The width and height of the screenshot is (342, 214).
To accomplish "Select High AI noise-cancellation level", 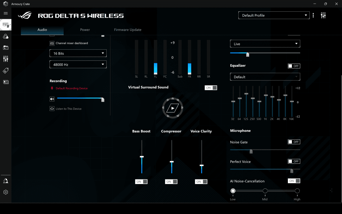I will point(297,191).
